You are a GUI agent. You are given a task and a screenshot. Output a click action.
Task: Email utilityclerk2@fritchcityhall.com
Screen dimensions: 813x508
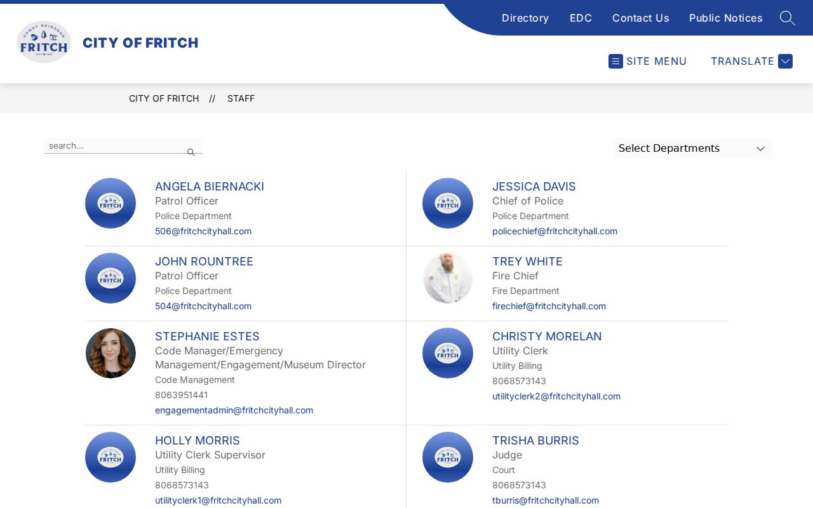click(x=556, y=396)
